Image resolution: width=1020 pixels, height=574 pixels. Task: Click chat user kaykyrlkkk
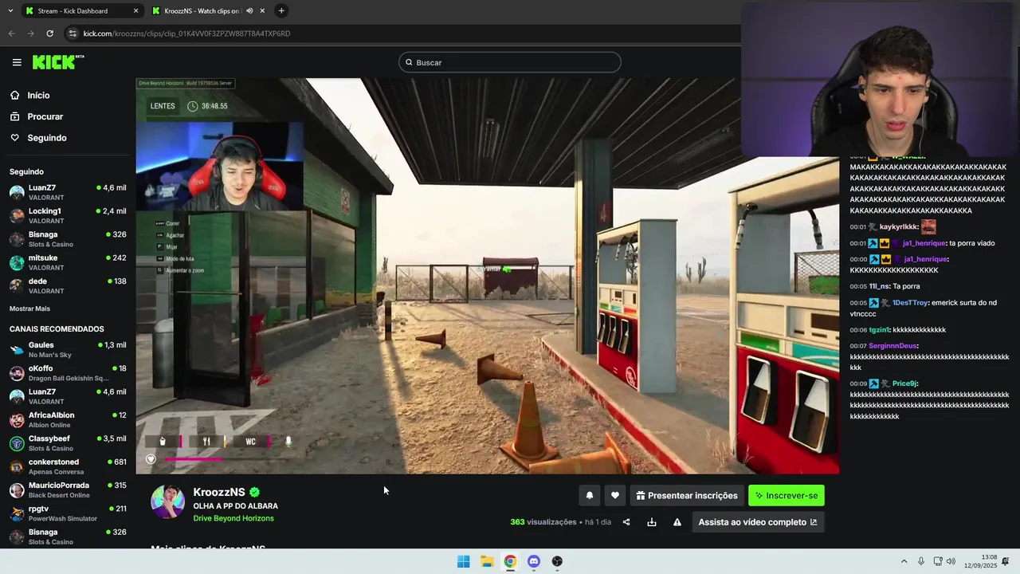point(898,227)
